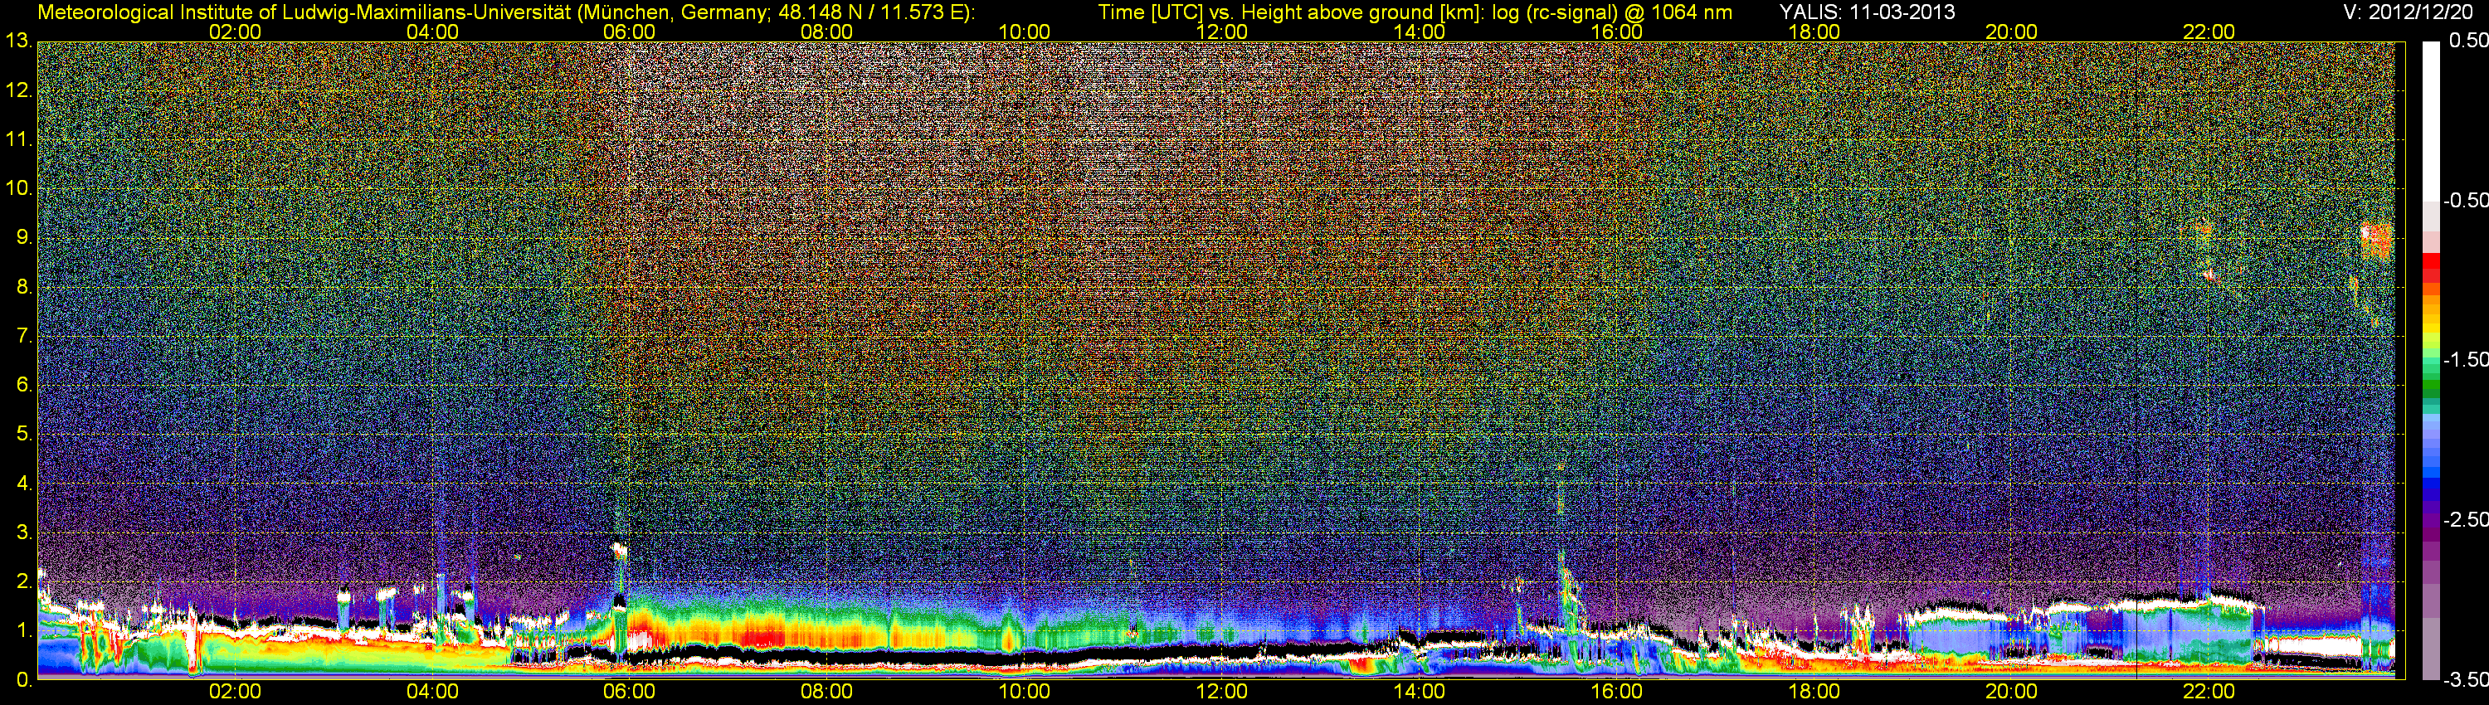Screen dimensions: 2489x705
Task: Click the 14:00 label on the bottom time axis
Action: pos(1420,692)
